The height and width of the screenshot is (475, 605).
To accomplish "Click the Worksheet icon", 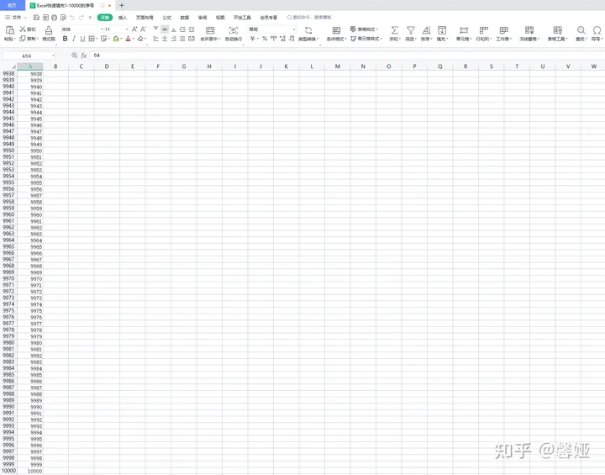I will 504,30.
